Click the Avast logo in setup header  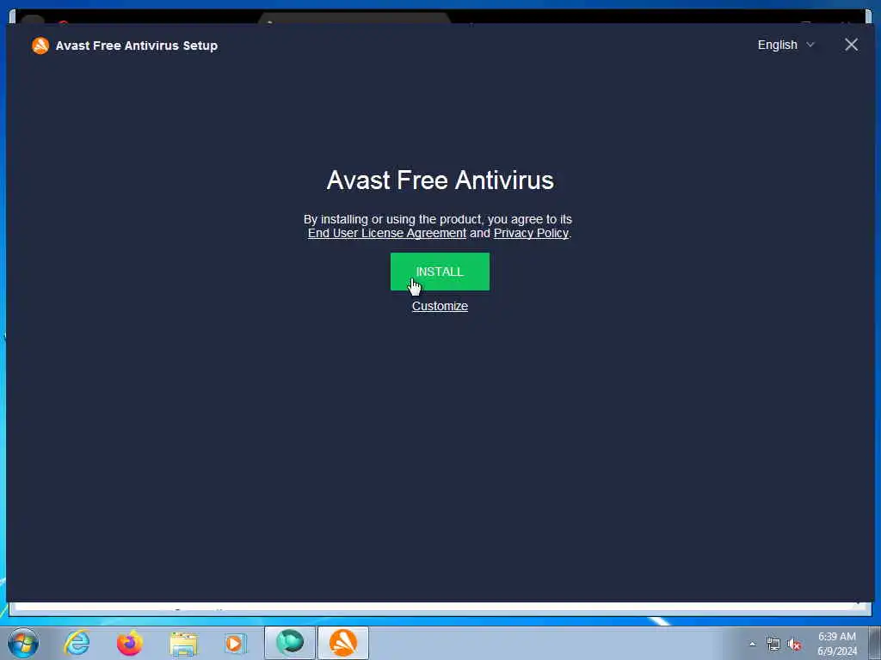point(40,46)
